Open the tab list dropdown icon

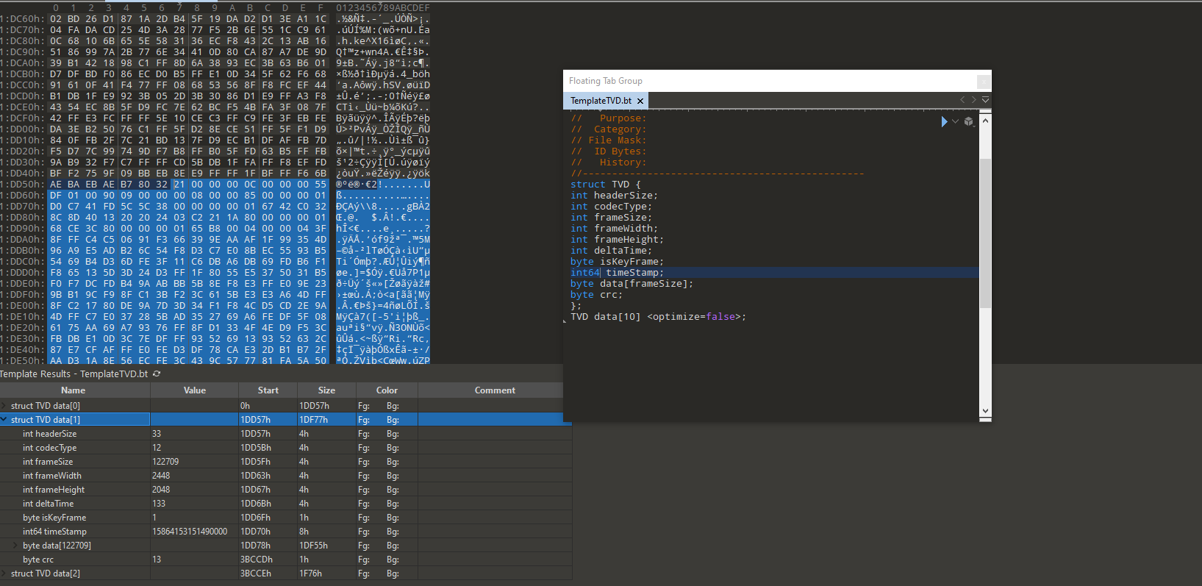click(x=985, y=100)
